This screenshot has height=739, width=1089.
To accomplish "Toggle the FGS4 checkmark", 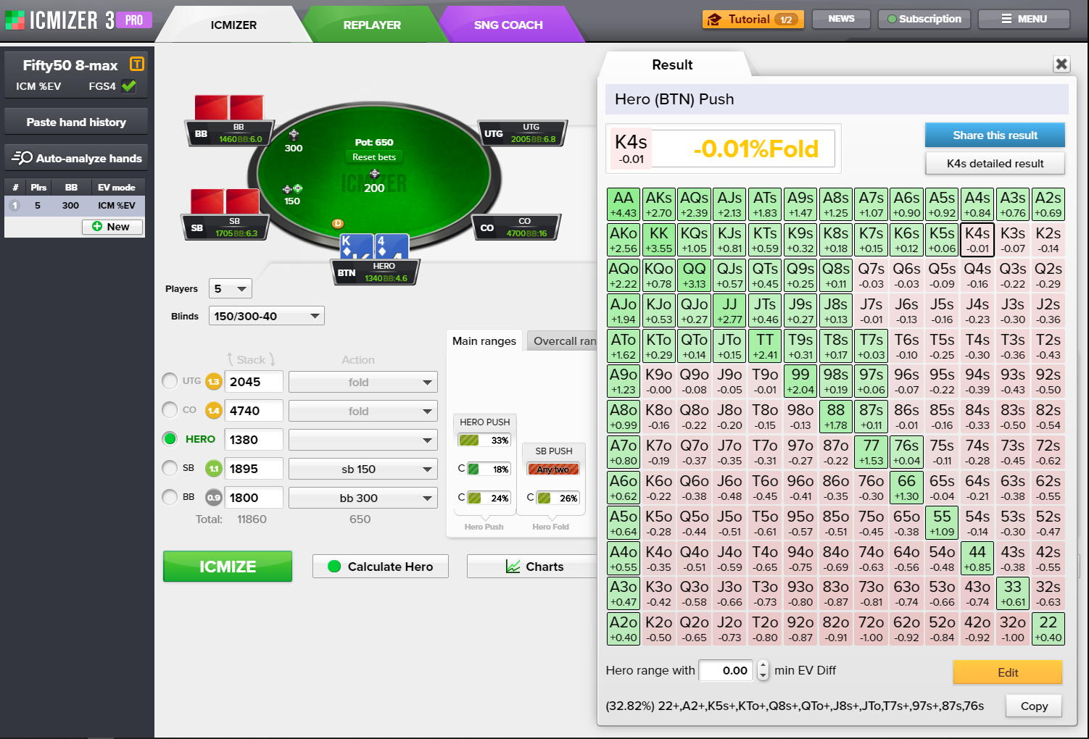I will pos(129,85).
